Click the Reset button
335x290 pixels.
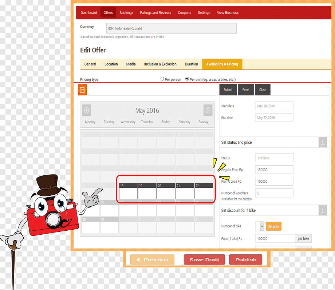[x=246, y=90]
